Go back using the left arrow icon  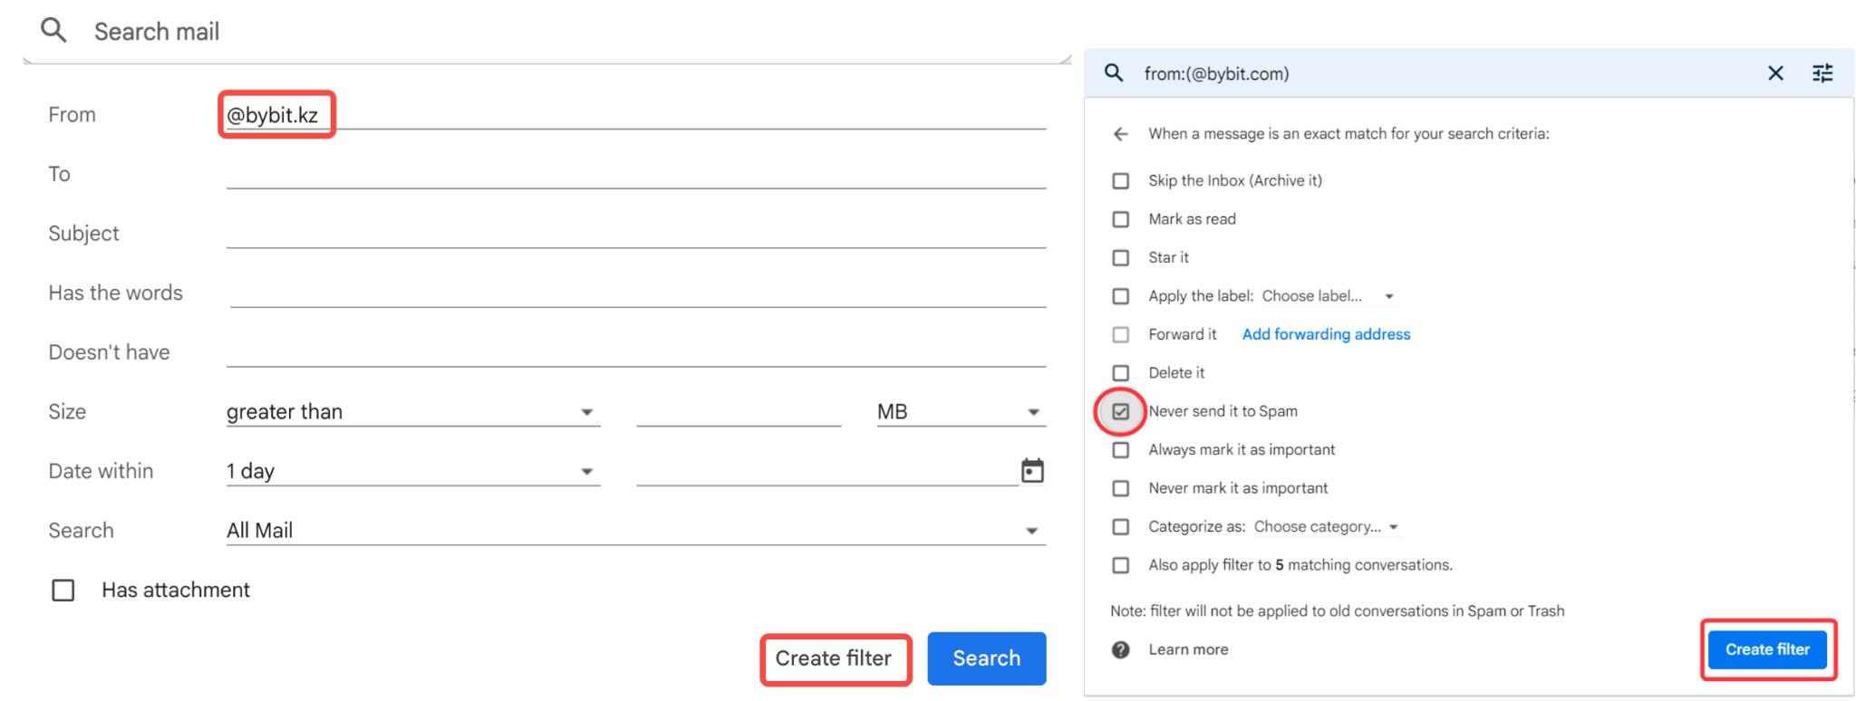pos(1121,134)
